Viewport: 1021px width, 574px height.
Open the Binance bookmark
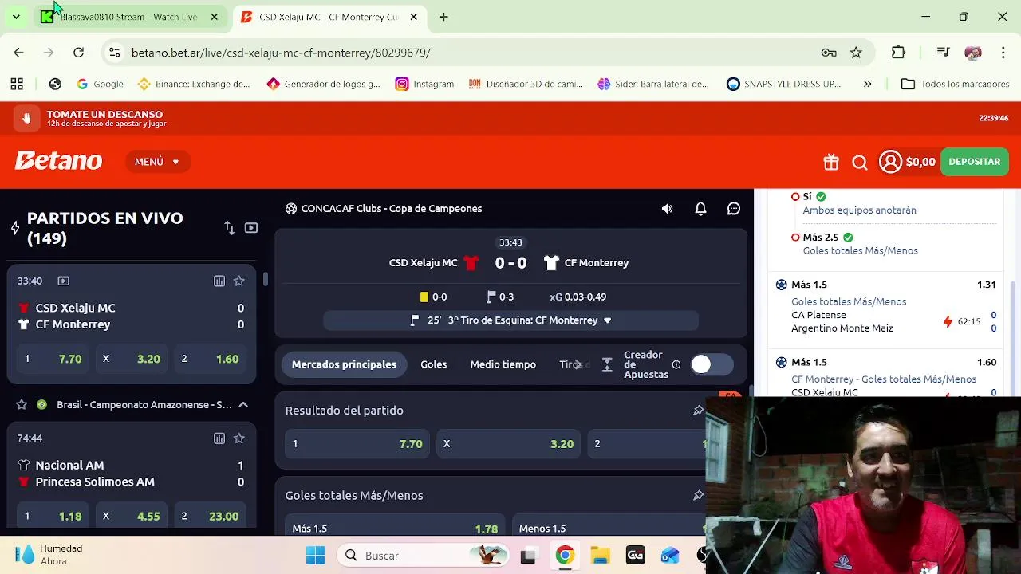(194, 84)
